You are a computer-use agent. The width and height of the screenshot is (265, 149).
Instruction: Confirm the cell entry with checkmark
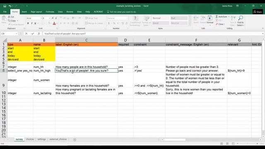pos(33,34)
